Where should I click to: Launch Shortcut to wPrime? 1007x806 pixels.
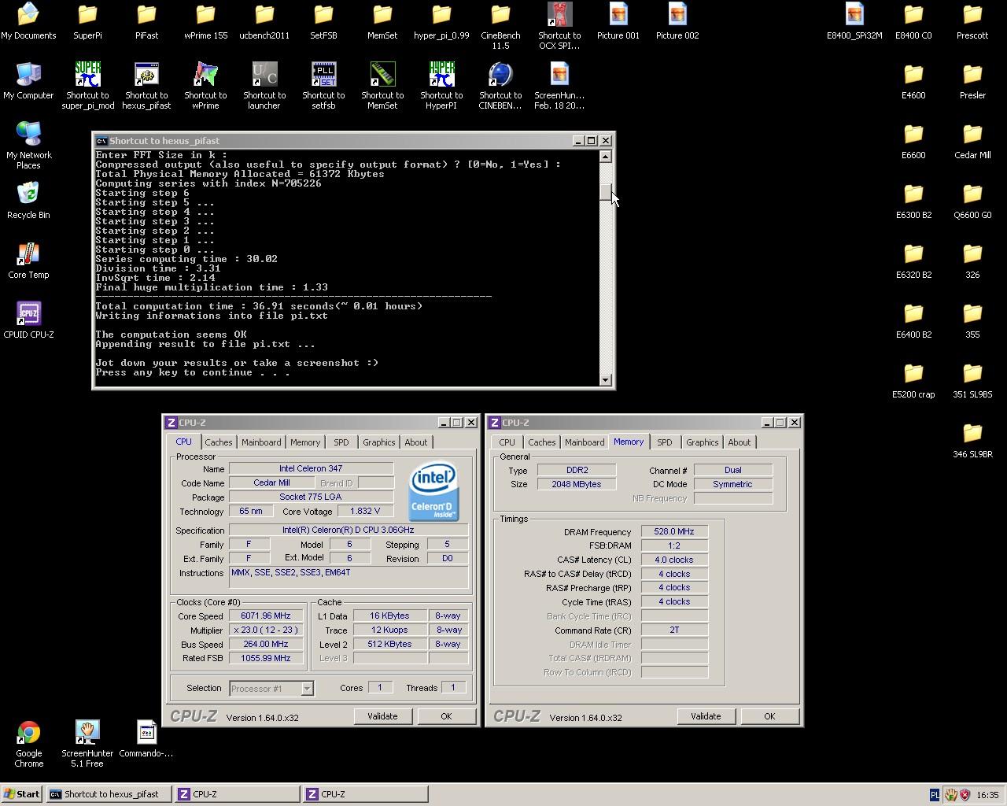205,86
